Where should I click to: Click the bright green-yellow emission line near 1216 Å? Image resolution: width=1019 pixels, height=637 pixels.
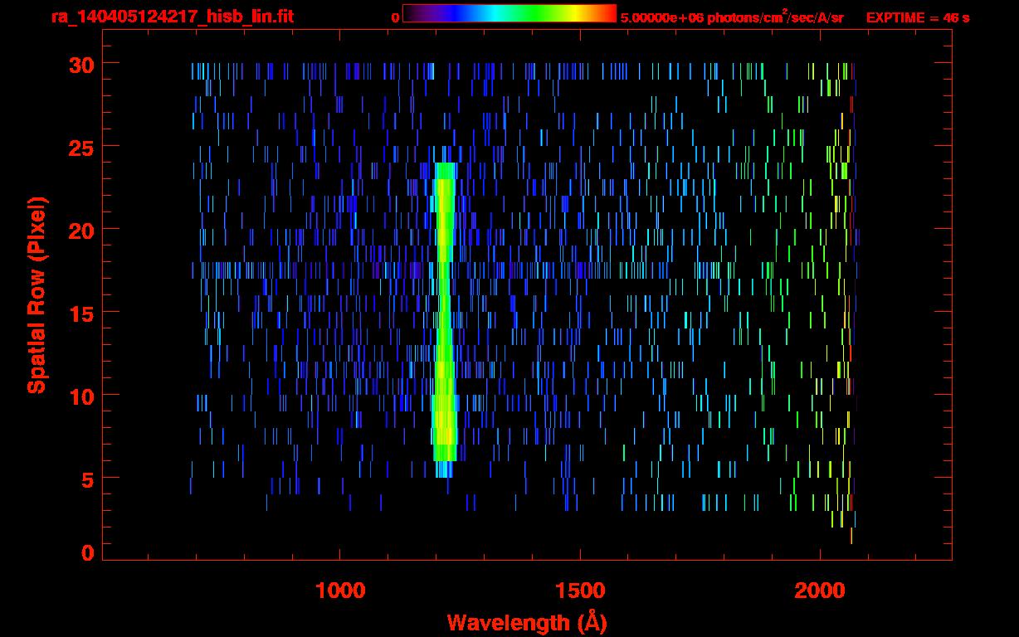point(445,312)
